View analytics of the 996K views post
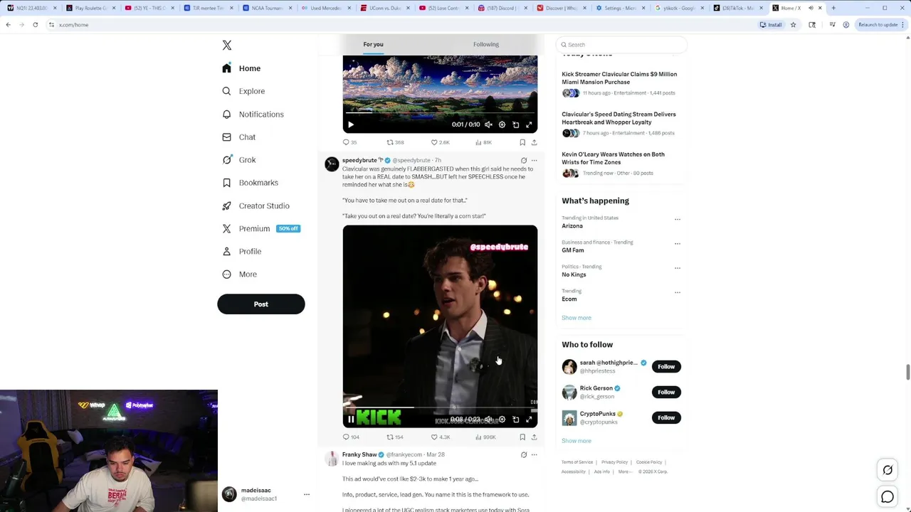This screenshot has height=512, width=911. [485, 437]
